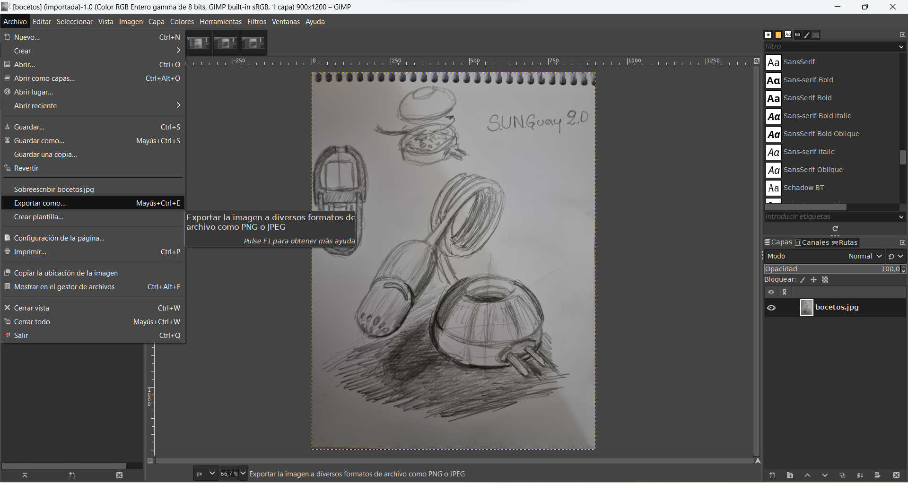Raise the layer up arrow icon
This screenshot has width=908, height=483.
tap(807, 475)
